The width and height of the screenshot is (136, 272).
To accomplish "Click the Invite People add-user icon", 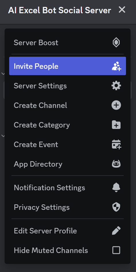I will point(117,66).
